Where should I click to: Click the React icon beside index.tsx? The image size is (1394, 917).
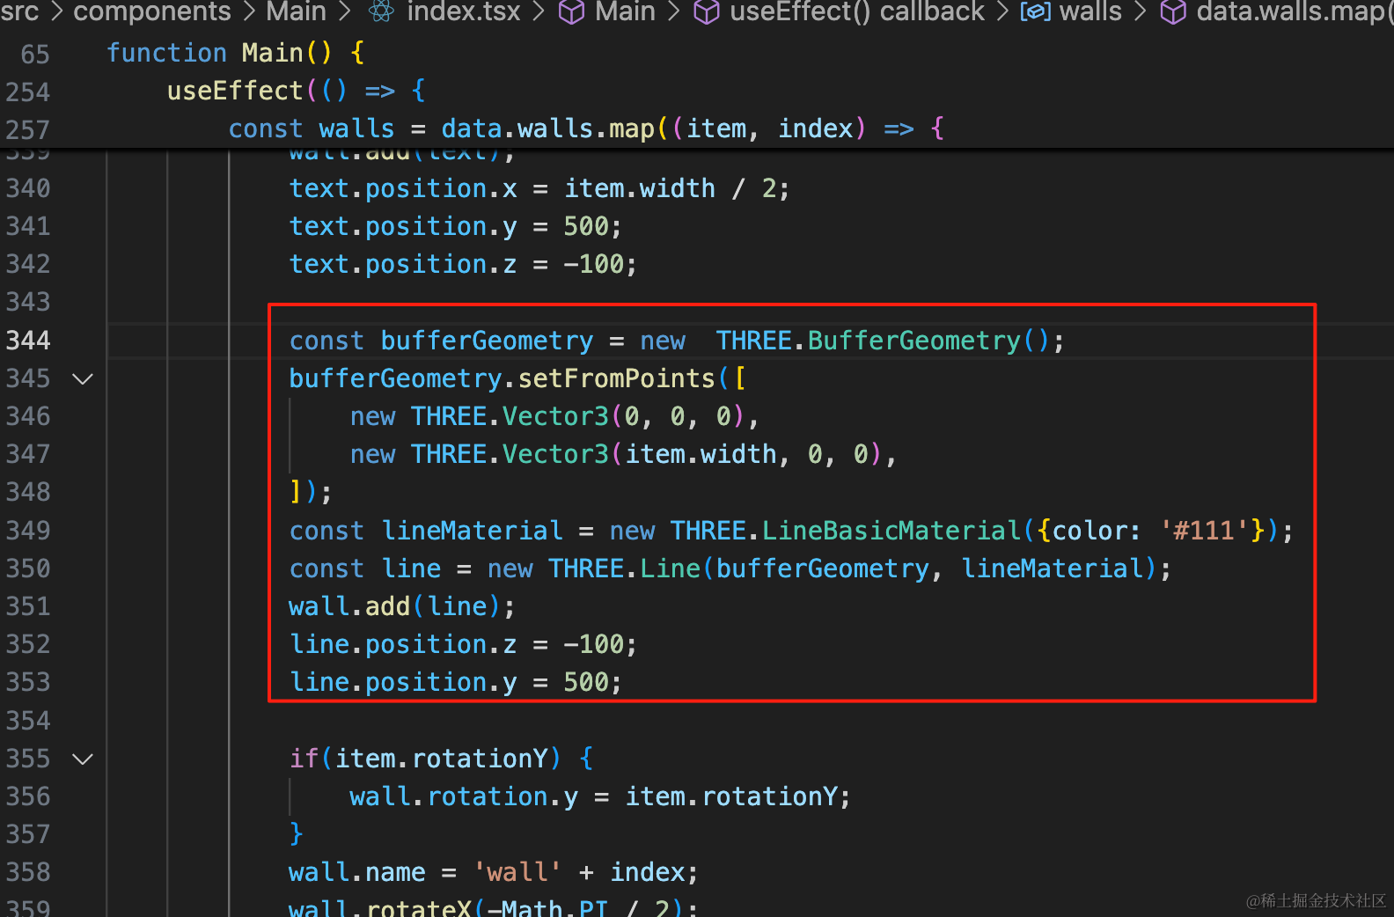click(x=381, y=11)
